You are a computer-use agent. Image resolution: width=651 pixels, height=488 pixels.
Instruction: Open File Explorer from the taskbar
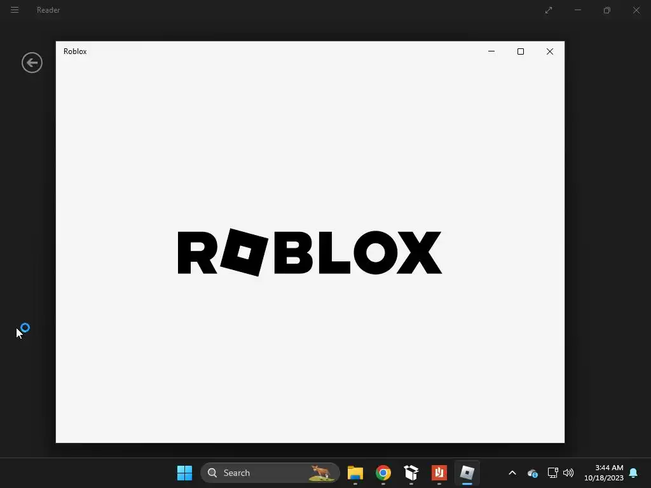pyautogui.click(x=355, y=473)
